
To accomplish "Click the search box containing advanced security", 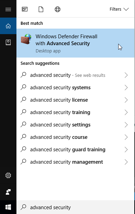I will 75,207.
